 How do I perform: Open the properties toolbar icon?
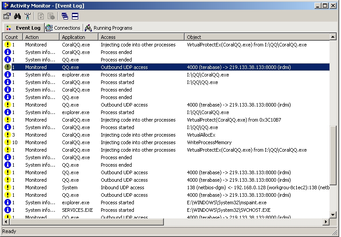[7, 16]
